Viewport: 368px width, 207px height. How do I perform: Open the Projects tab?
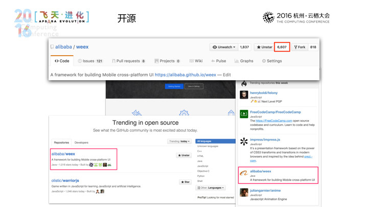pyautogui.click(x=167, y=61)
